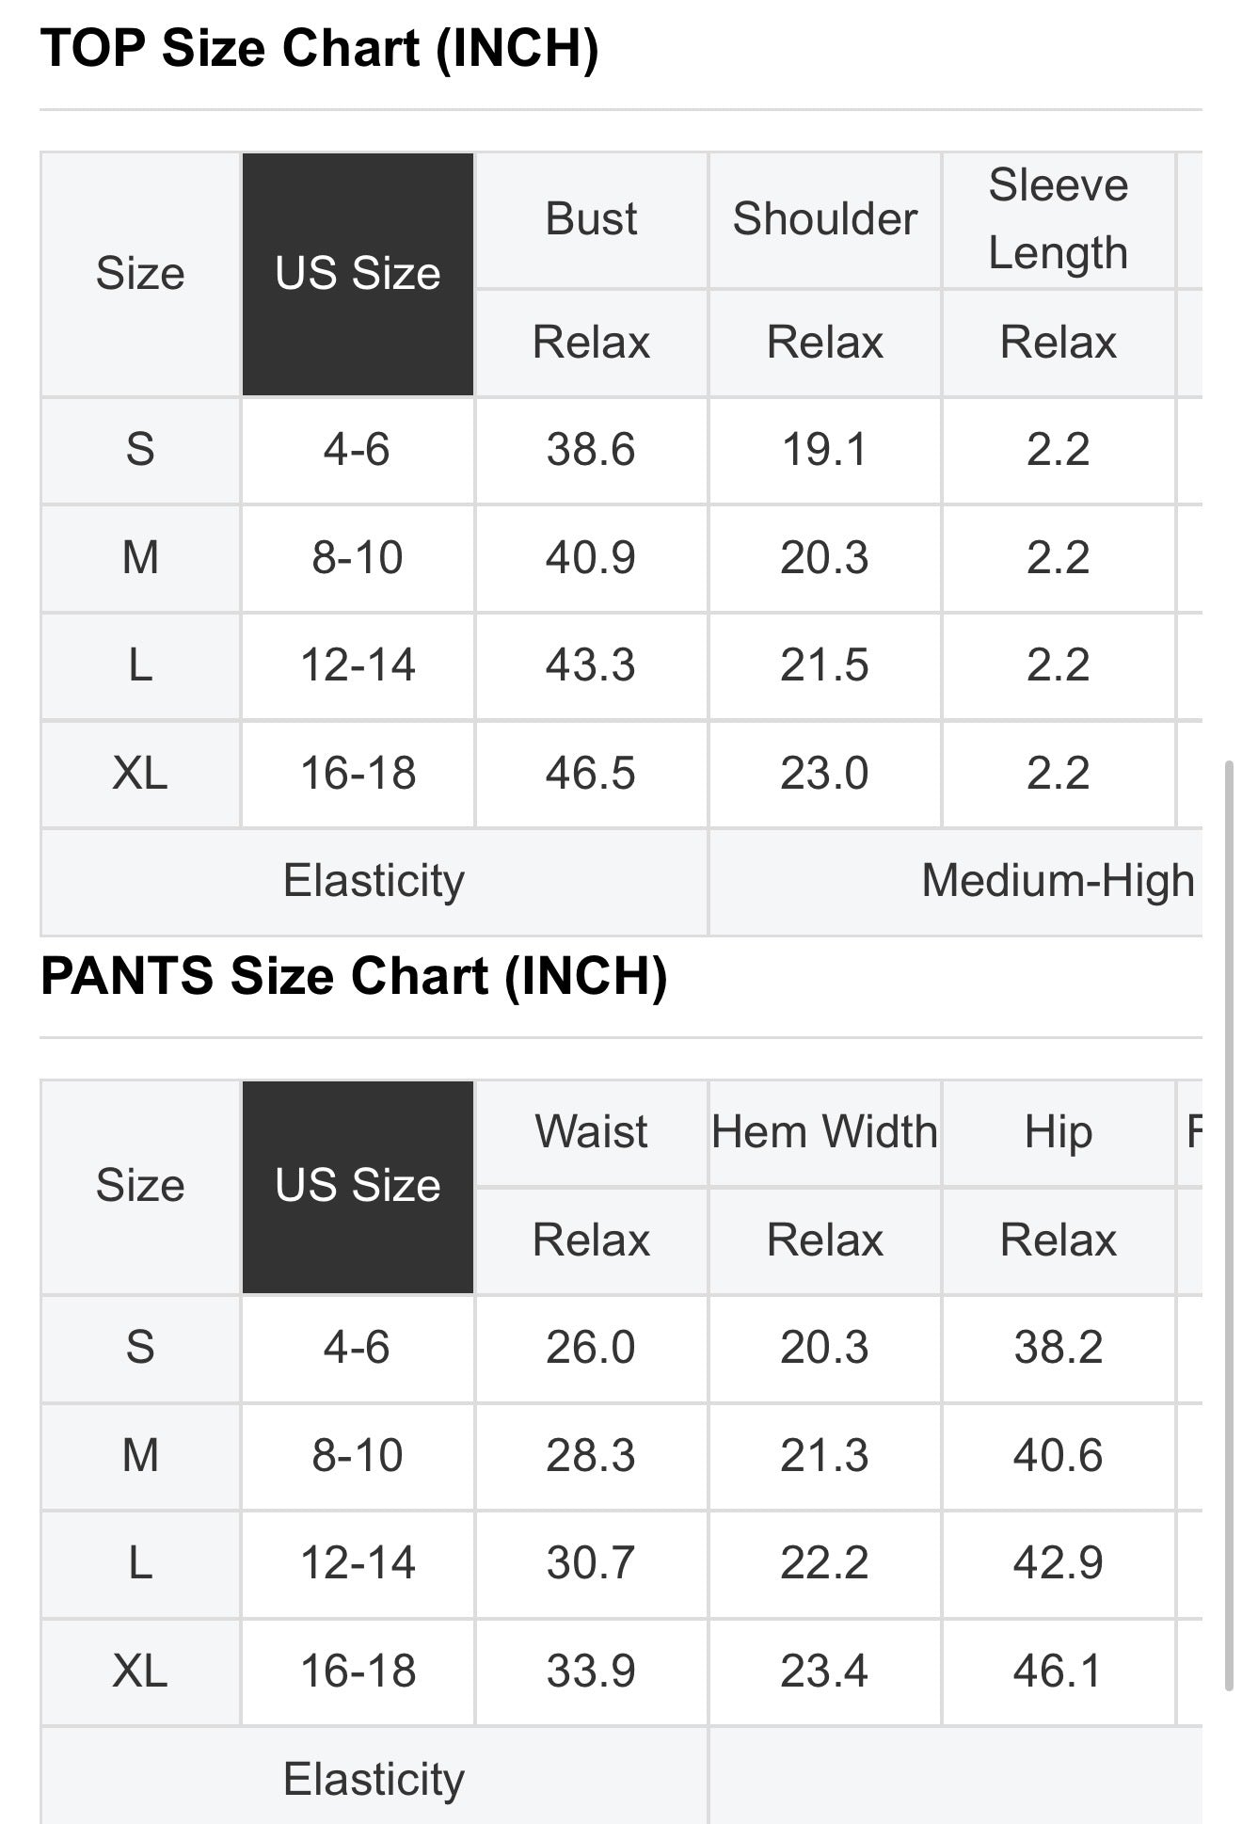The height and width of the screenshot is (1824, 1242).
Task: Click the TOP Size Chart (INCH) heading
Action: 320,49
